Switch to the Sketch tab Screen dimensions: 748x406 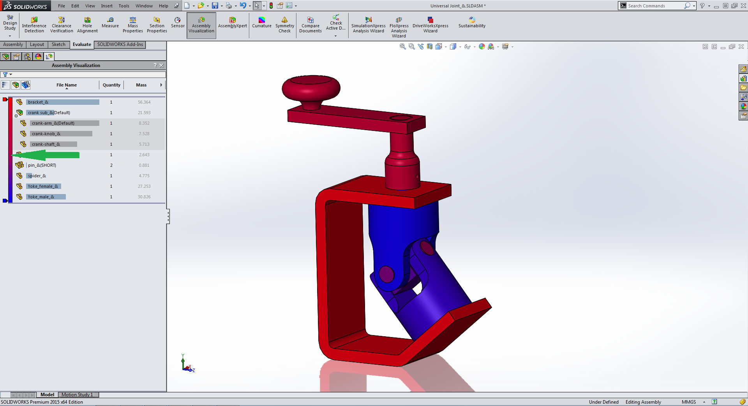point(58,44)
